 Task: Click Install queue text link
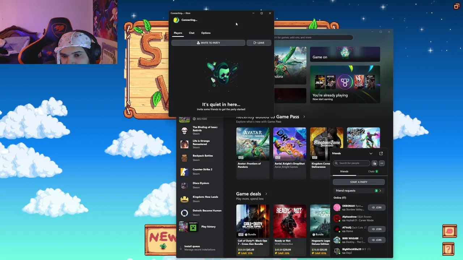pos(192,246)
